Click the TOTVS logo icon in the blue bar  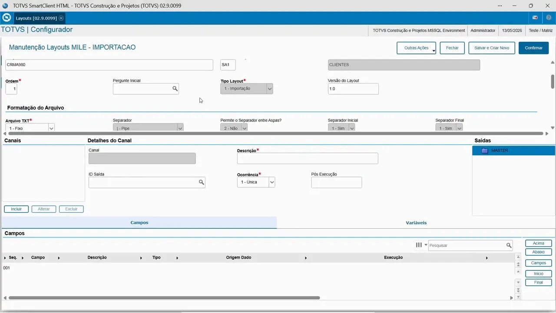tap(7, 18)
